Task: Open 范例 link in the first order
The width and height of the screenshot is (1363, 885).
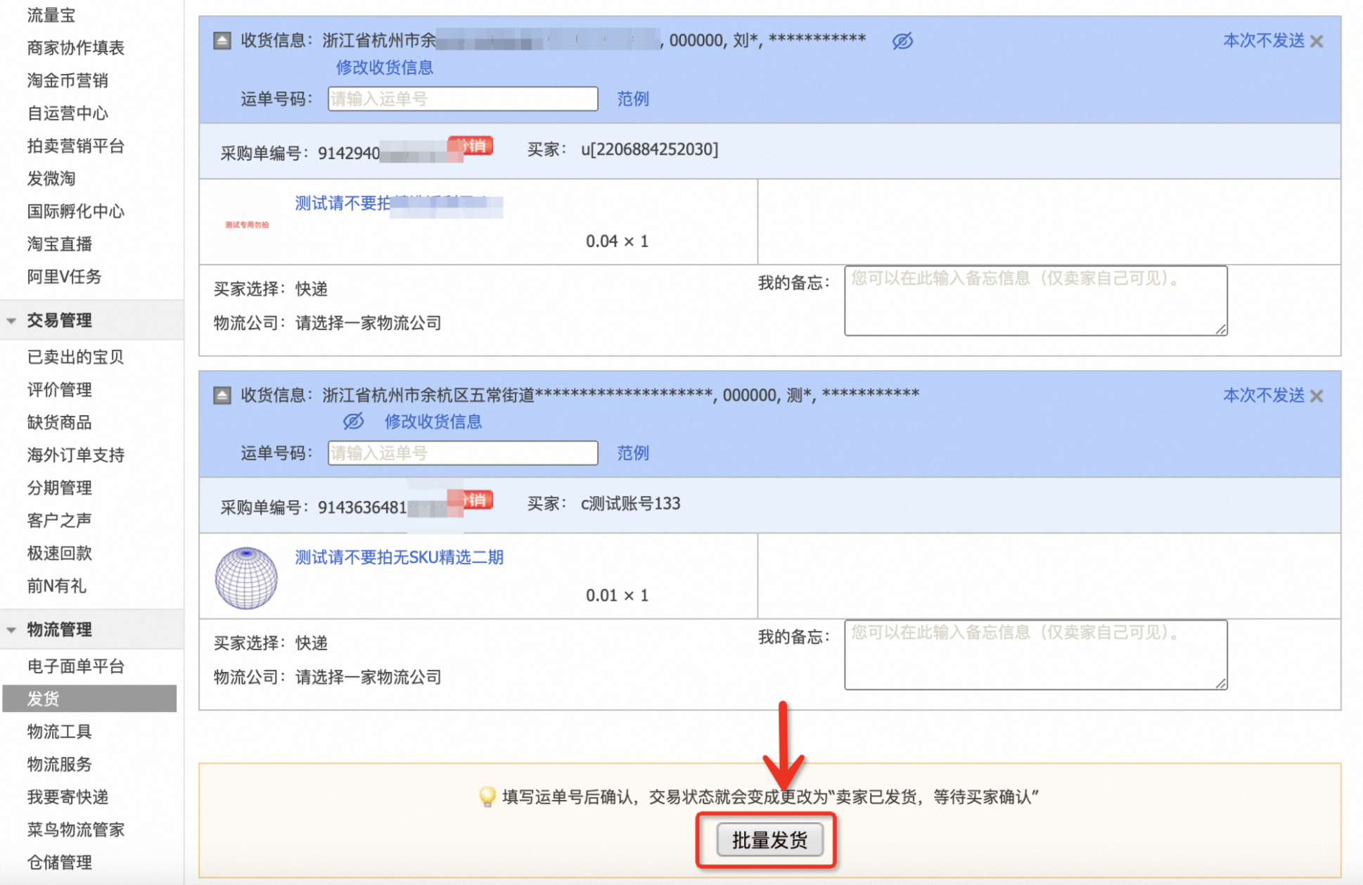Action: click(x=633, y=98)
